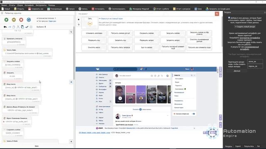Click the Запретить запрос button
This screenshot has width=266, height=149.
(x=173, y=41)
